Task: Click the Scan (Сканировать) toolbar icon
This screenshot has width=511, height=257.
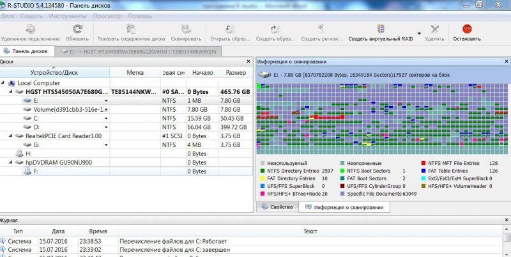Action: coord(185,29)
